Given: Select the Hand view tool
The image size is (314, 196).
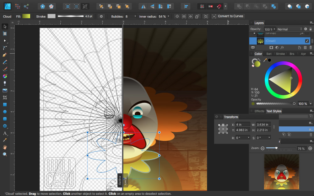Looking at the screenshot, I should tap(5, 147).
